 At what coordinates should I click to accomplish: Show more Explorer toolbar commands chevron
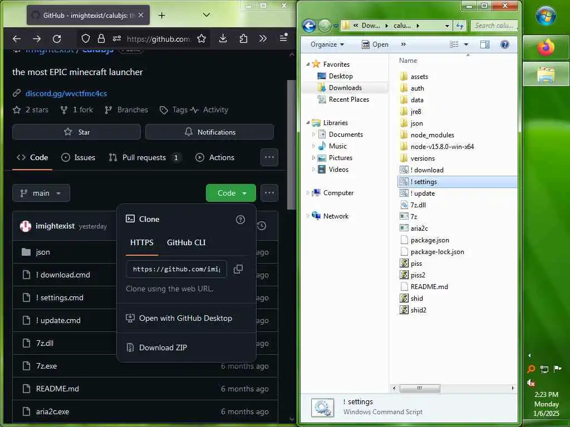click(x=403, y=44)
